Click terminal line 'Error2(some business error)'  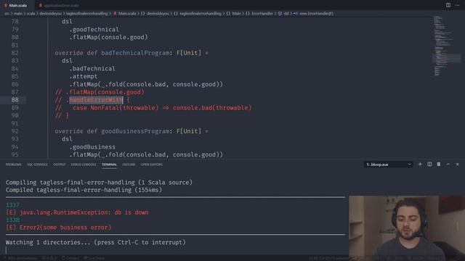click(x=65, y=227)
